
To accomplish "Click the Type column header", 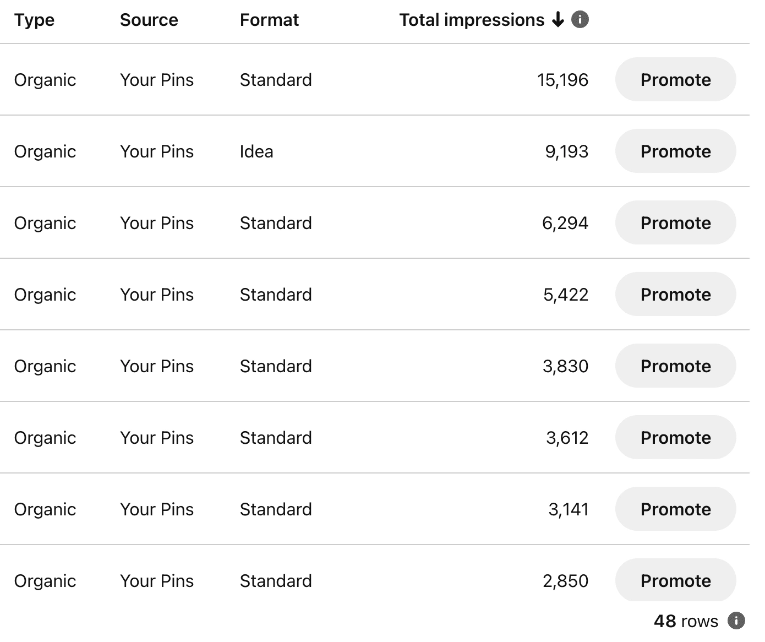I will point(34,20).
